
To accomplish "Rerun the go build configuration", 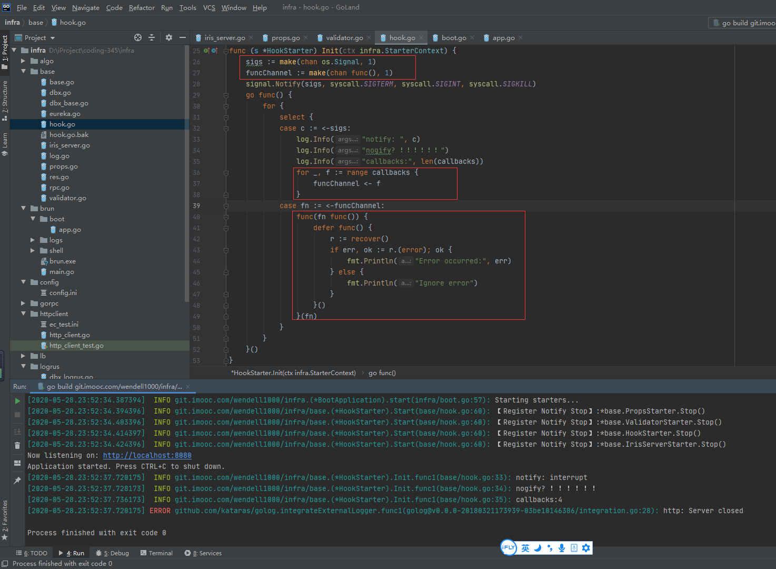I will (17, 401).
